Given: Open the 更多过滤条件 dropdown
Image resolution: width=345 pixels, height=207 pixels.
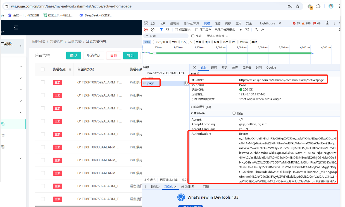Looking at the screenshot, I should coord(218,36).
